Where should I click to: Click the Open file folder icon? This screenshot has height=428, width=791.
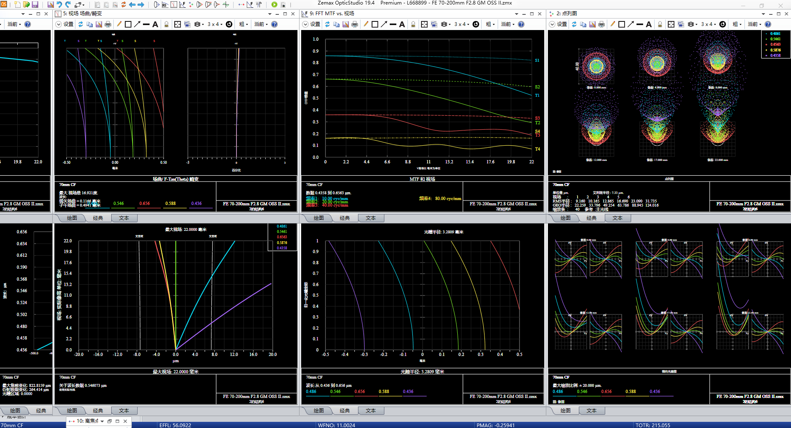[x=26, y=5]
